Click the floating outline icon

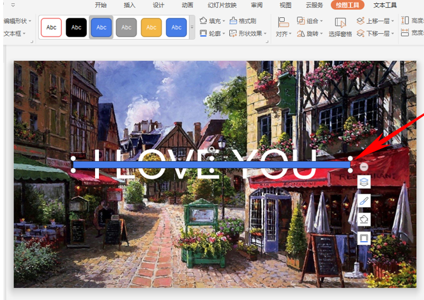(x=364, y=238)
